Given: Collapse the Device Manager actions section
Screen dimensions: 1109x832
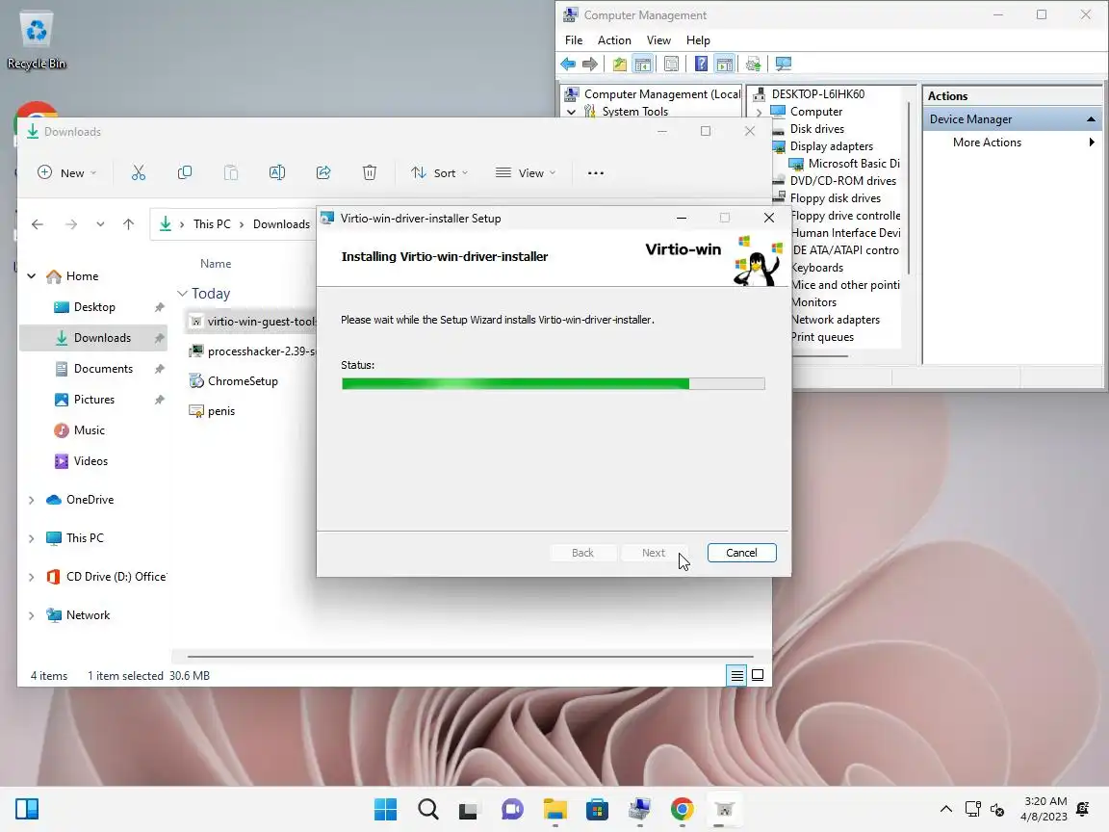Looking at the screenshot, I should coord(1091,118).
